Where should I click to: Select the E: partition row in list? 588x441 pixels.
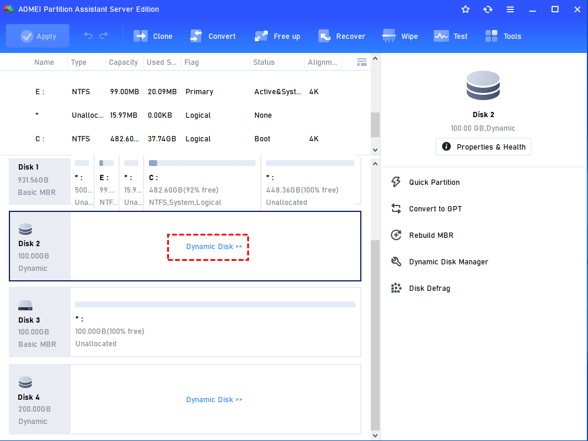click(x=185, y=91)
